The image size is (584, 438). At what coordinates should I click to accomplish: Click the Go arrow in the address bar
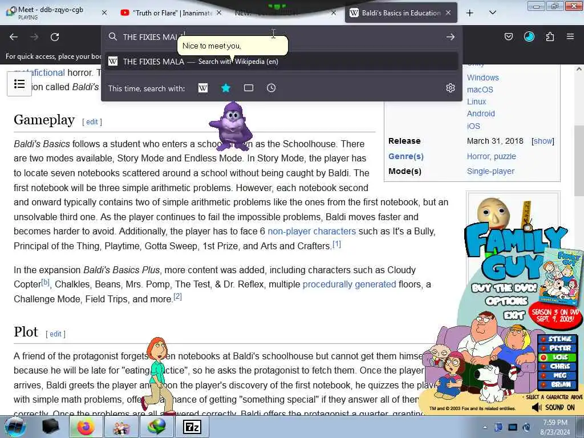point(451,37)
